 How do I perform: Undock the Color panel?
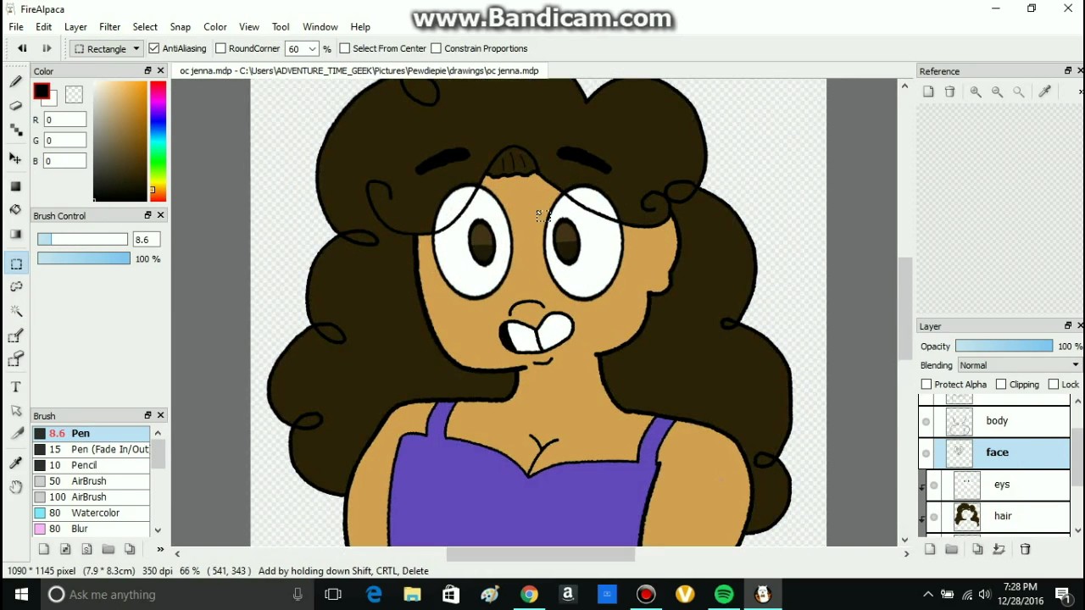tap(147, 70)
